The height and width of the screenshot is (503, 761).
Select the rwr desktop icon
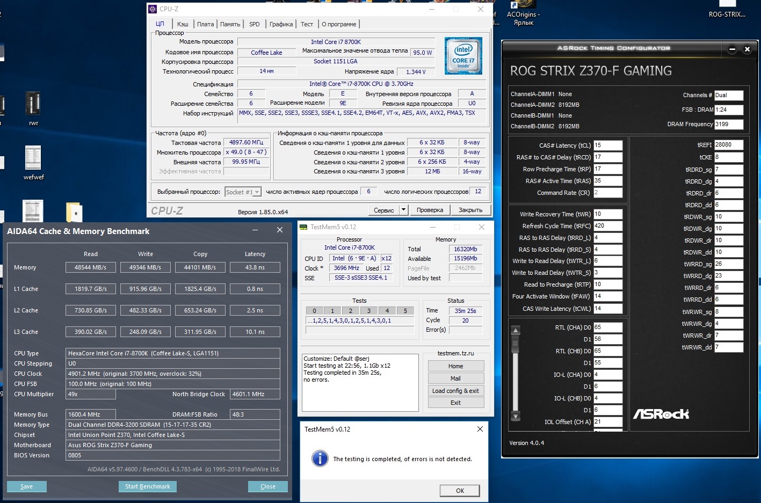tap(33, 108)
